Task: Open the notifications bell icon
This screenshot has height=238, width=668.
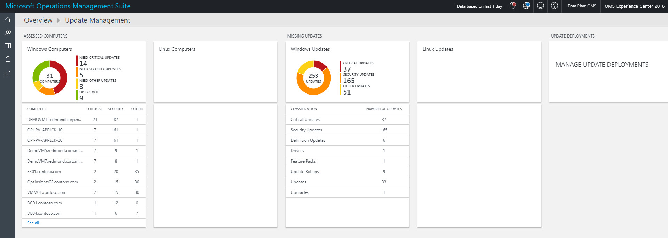Action: (x=513, y=6)
